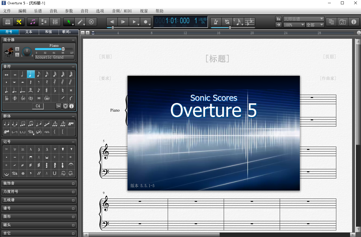The image size is (361, 237).
Task: Open the 乐谱 menu
Action: (x=38, y=11)
